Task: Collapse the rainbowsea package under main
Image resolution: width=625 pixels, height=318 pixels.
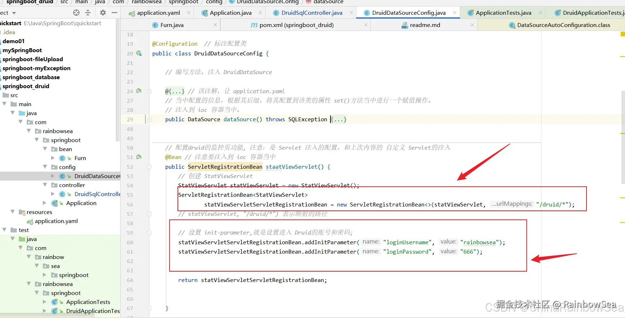Action: (29, 131)
